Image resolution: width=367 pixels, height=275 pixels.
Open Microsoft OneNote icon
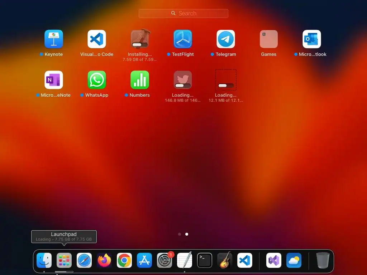click(54, 80)
